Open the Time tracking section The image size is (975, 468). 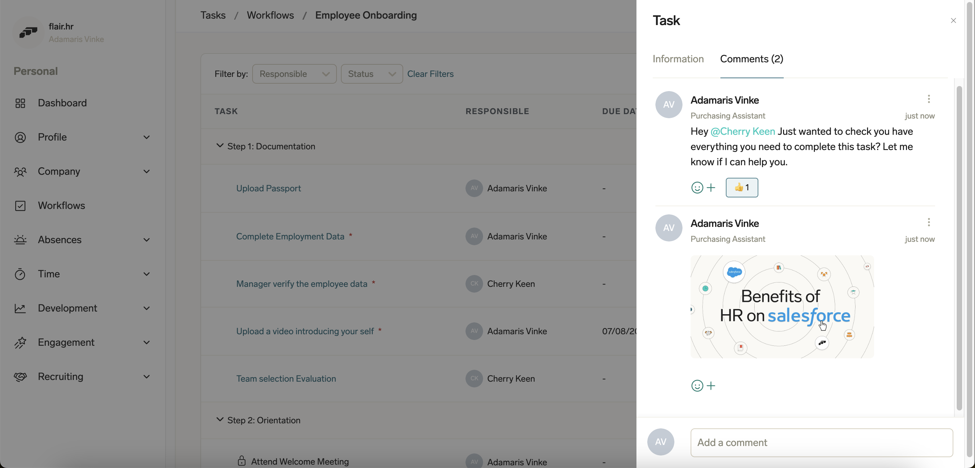coord(49,274)
